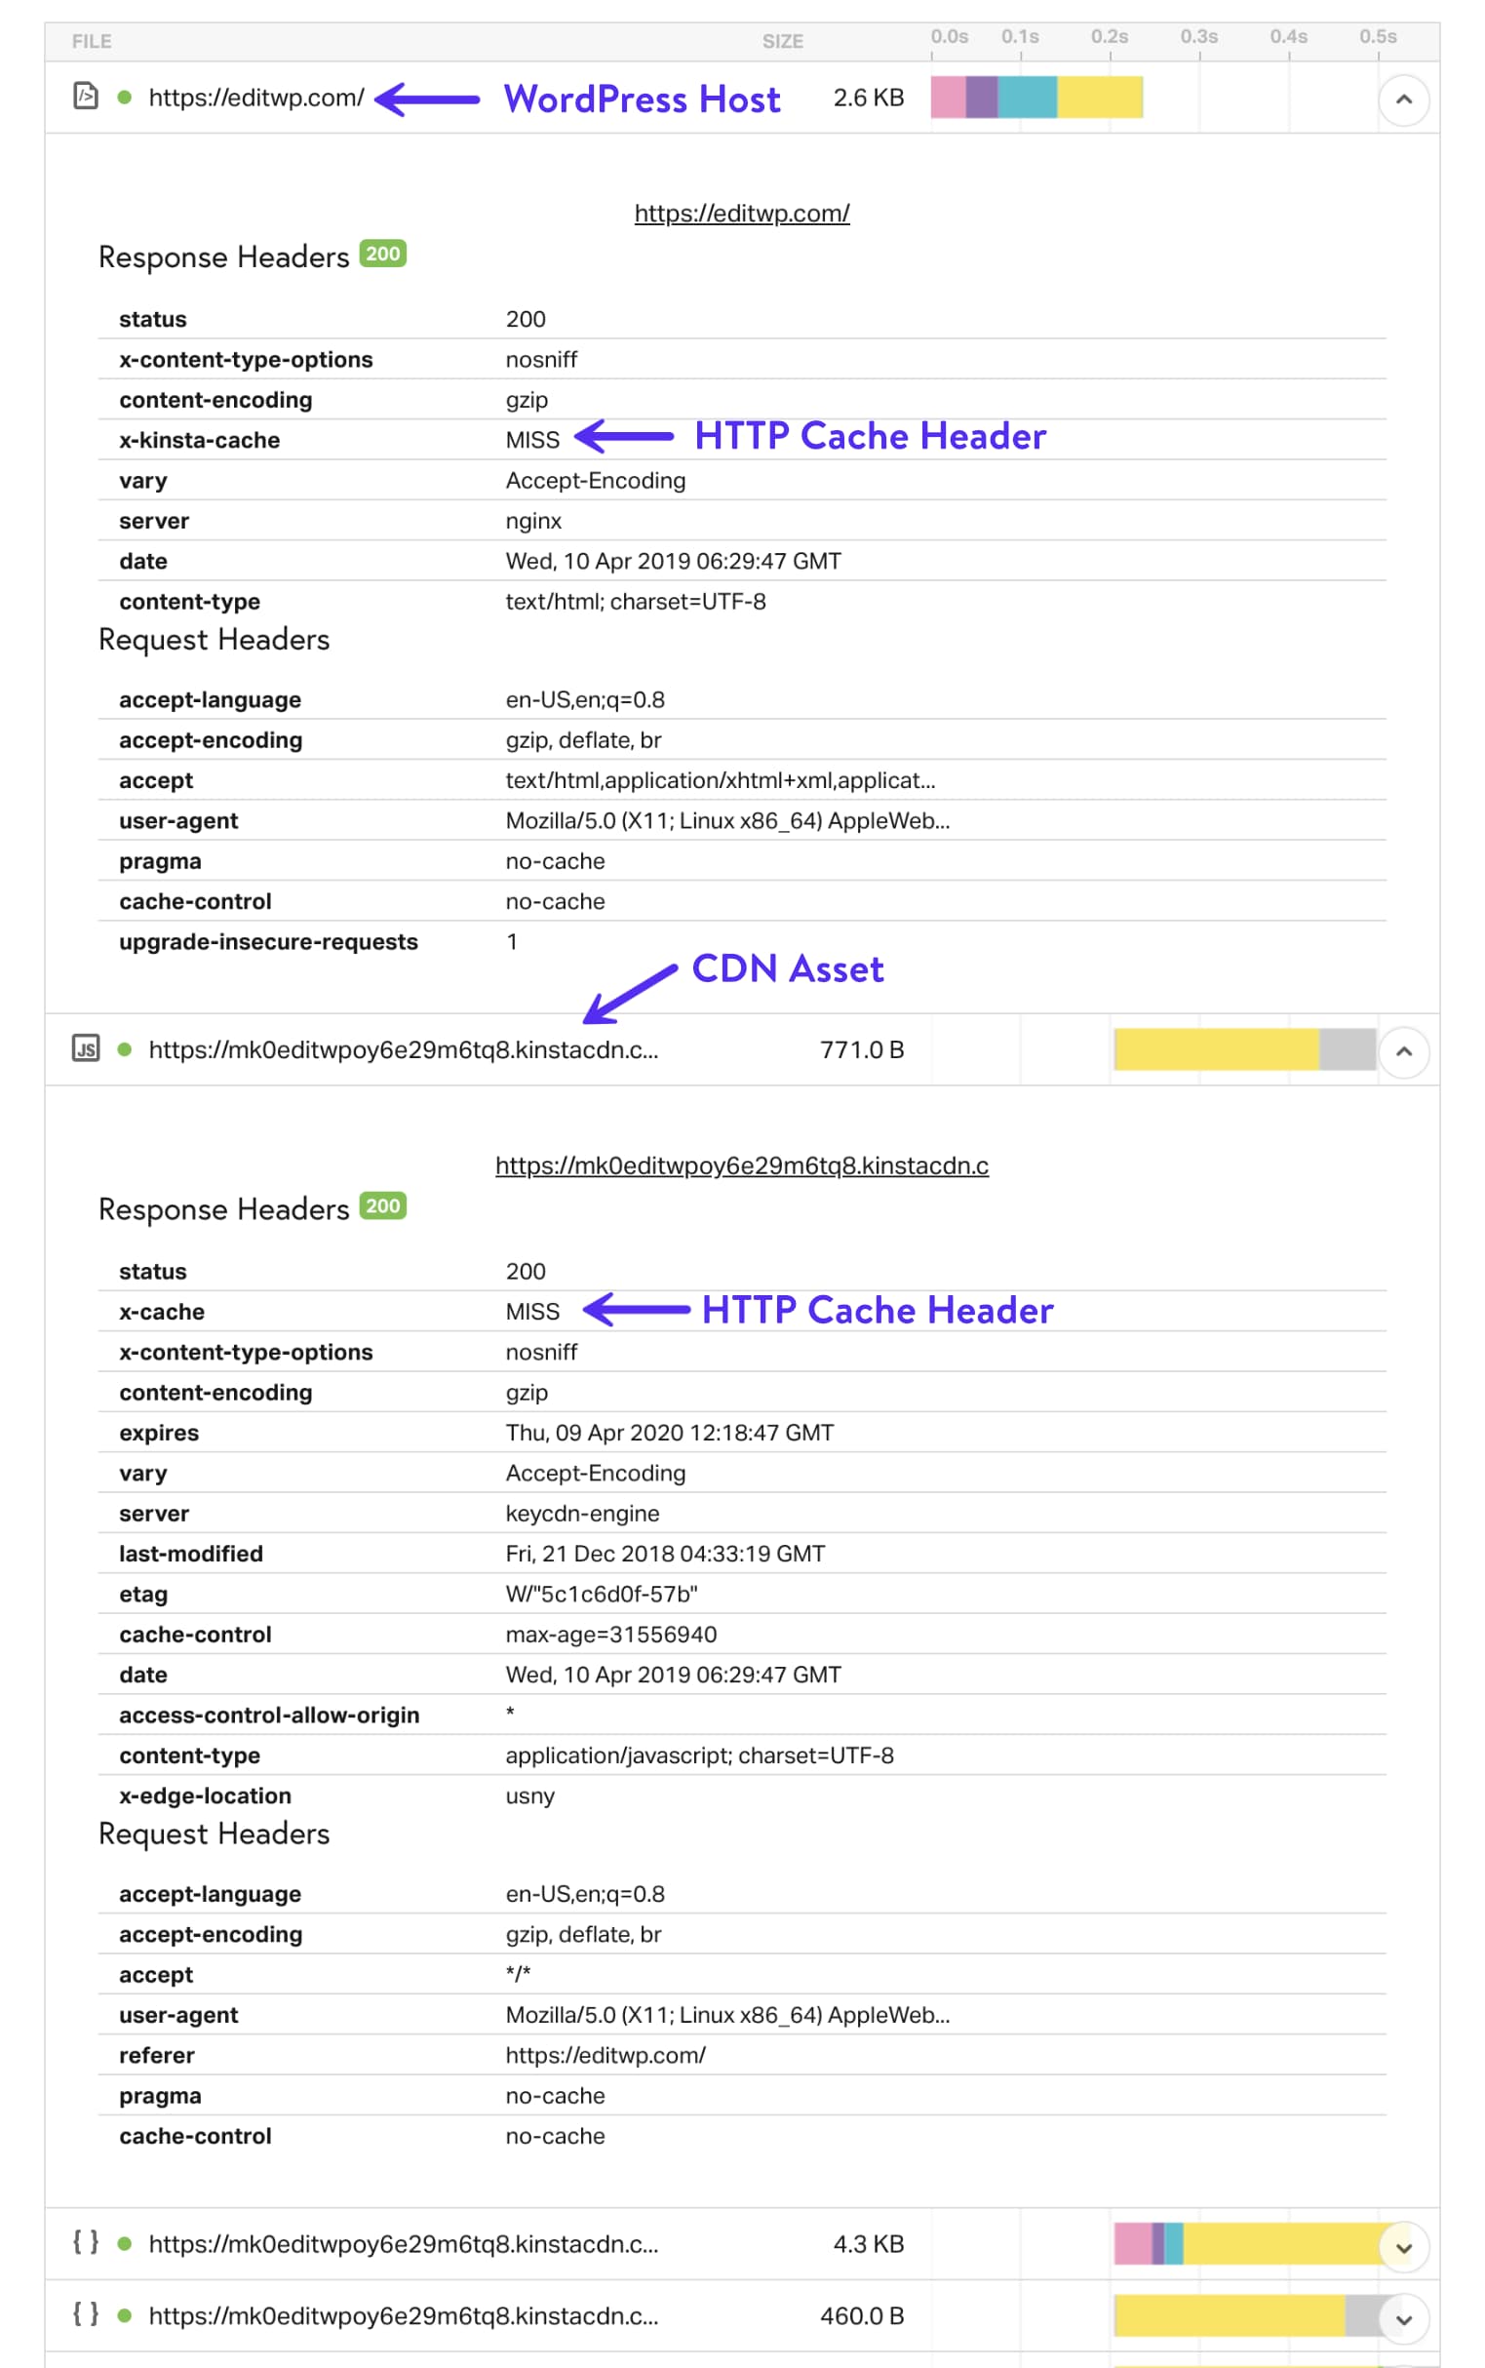Click the green status dot next to editwp.com
This screenshot has width=1485, height=2368.
(x=124, y=99)
